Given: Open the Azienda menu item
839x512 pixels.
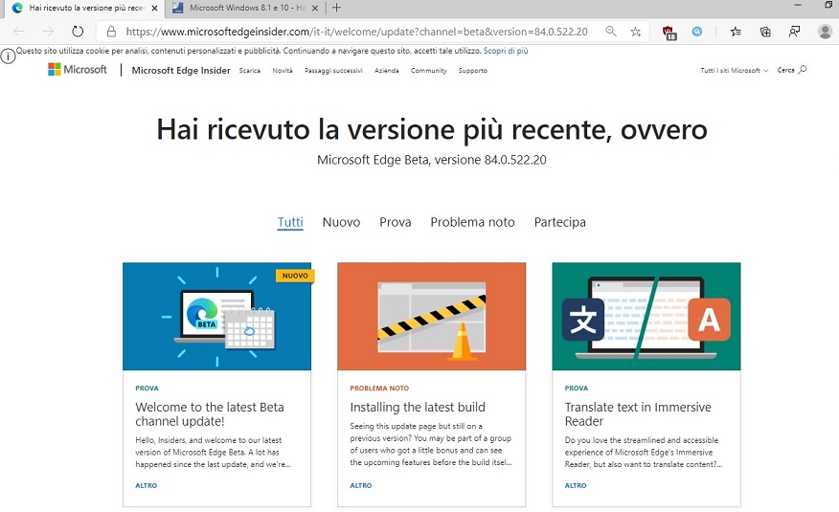Looking at the screenshot, I should pos(386,71).
